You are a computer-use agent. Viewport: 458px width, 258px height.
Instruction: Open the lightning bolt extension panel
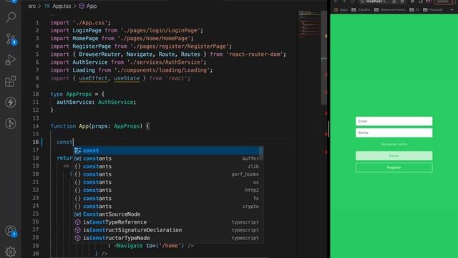11,102
